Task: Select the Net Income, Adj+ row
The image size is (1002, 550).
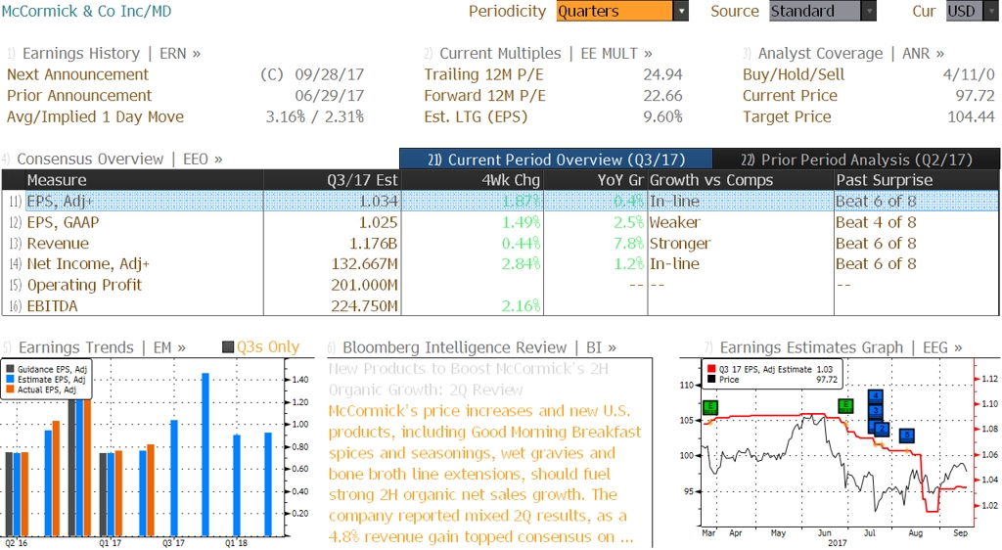Action: click(500, 264)
